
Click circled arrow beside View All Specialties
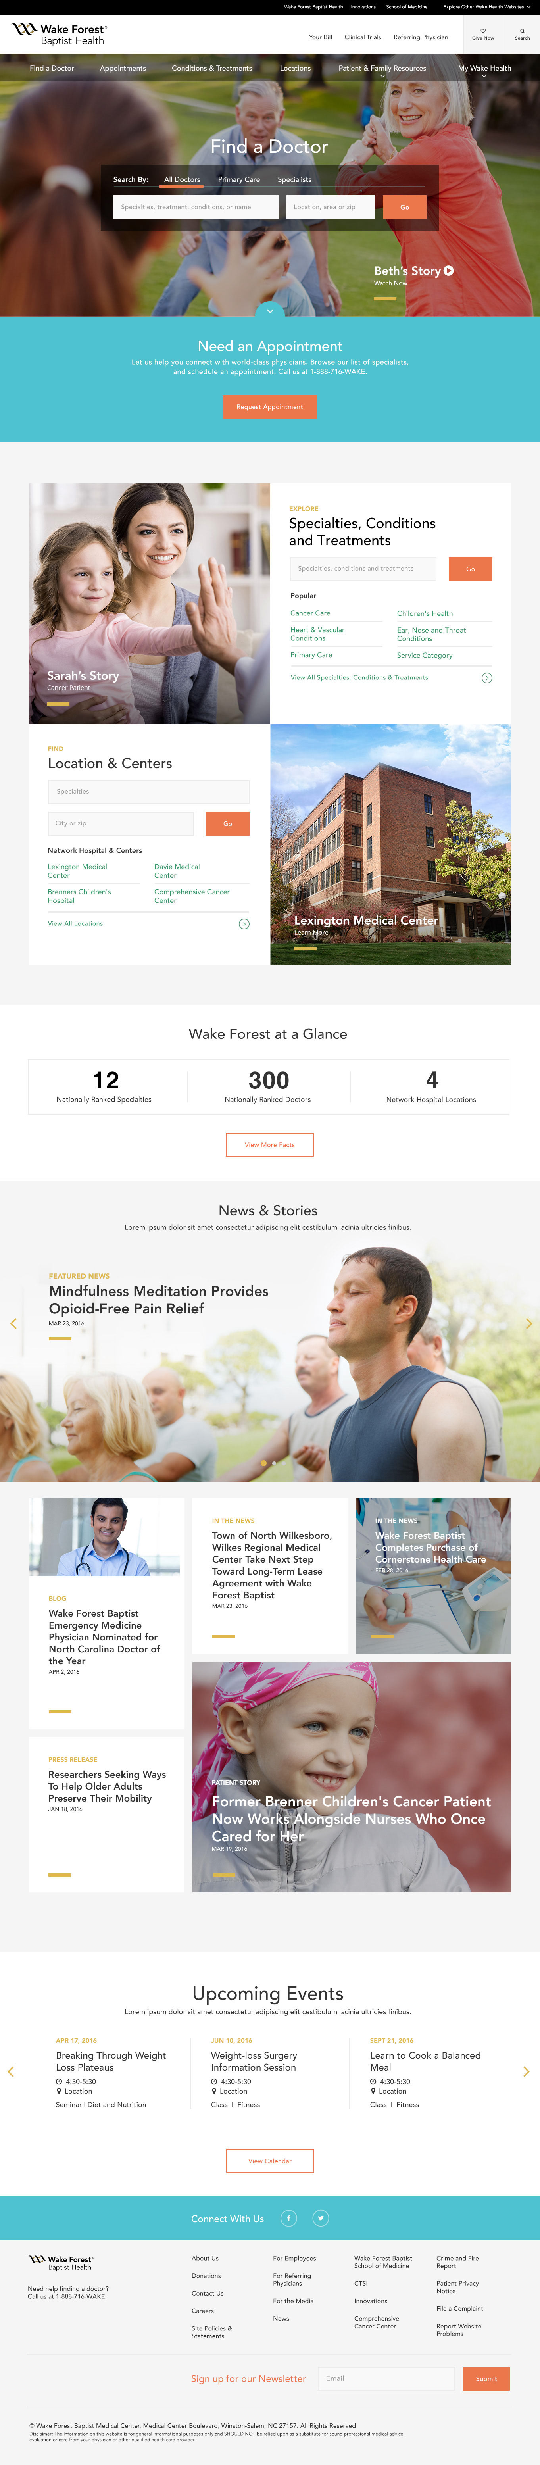[x=486, y=677]
